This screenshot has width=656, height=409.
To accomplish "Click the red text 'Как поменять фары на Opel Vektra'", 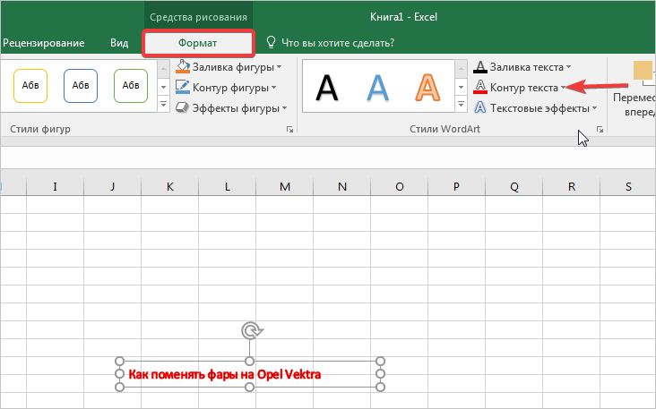I will 225,374.
